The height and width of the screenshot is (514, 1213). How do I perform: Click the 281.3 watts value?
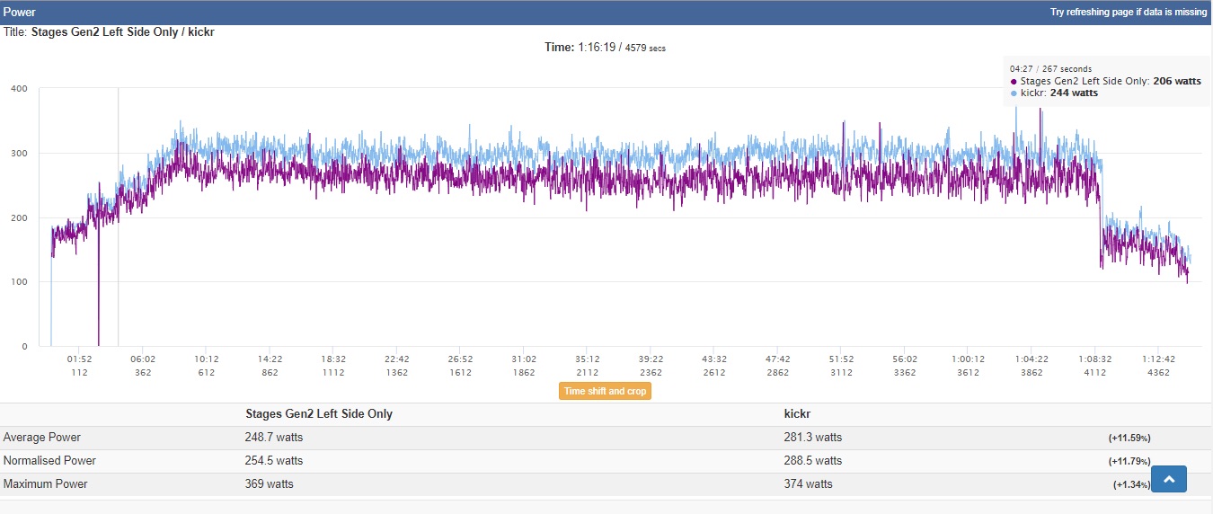pos(813,438)
